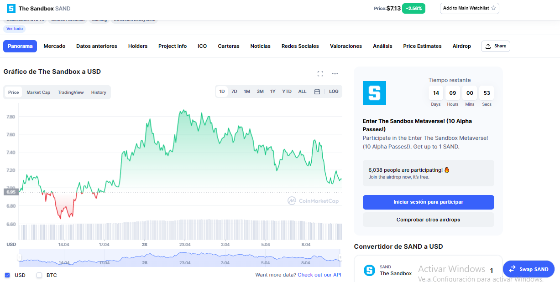Open the chart calendar date picker
This screenshot has height=282, width=560.
coord(317,92)
